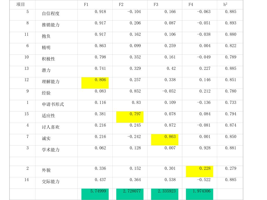Select the 0.798 value in 积极性 row

pos(100,57)
